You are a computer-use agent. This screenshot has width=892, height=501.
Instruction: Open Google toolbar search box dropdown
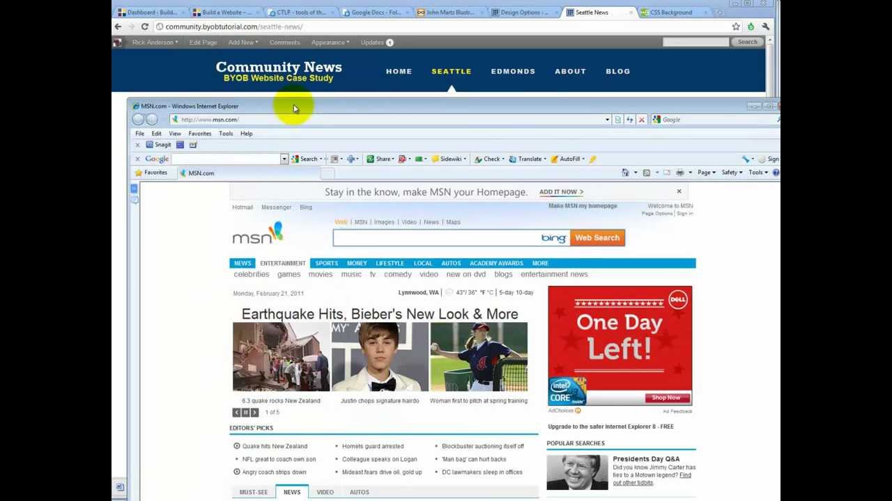pyautogui.click(x=284, y=159)
